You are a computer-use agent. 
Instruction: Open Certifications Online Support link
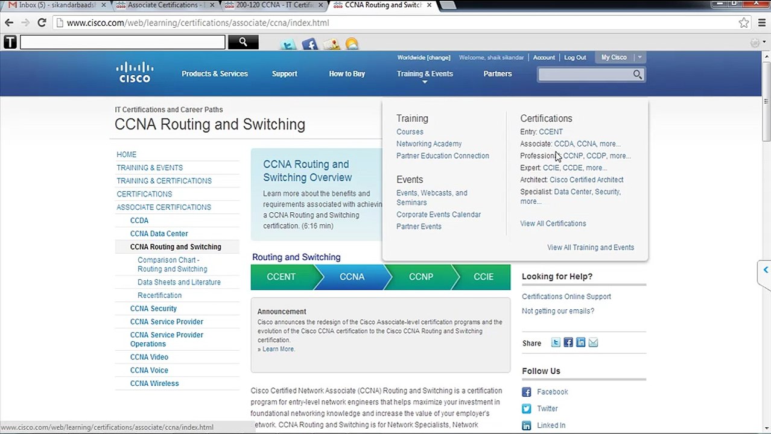coord(566,297)
